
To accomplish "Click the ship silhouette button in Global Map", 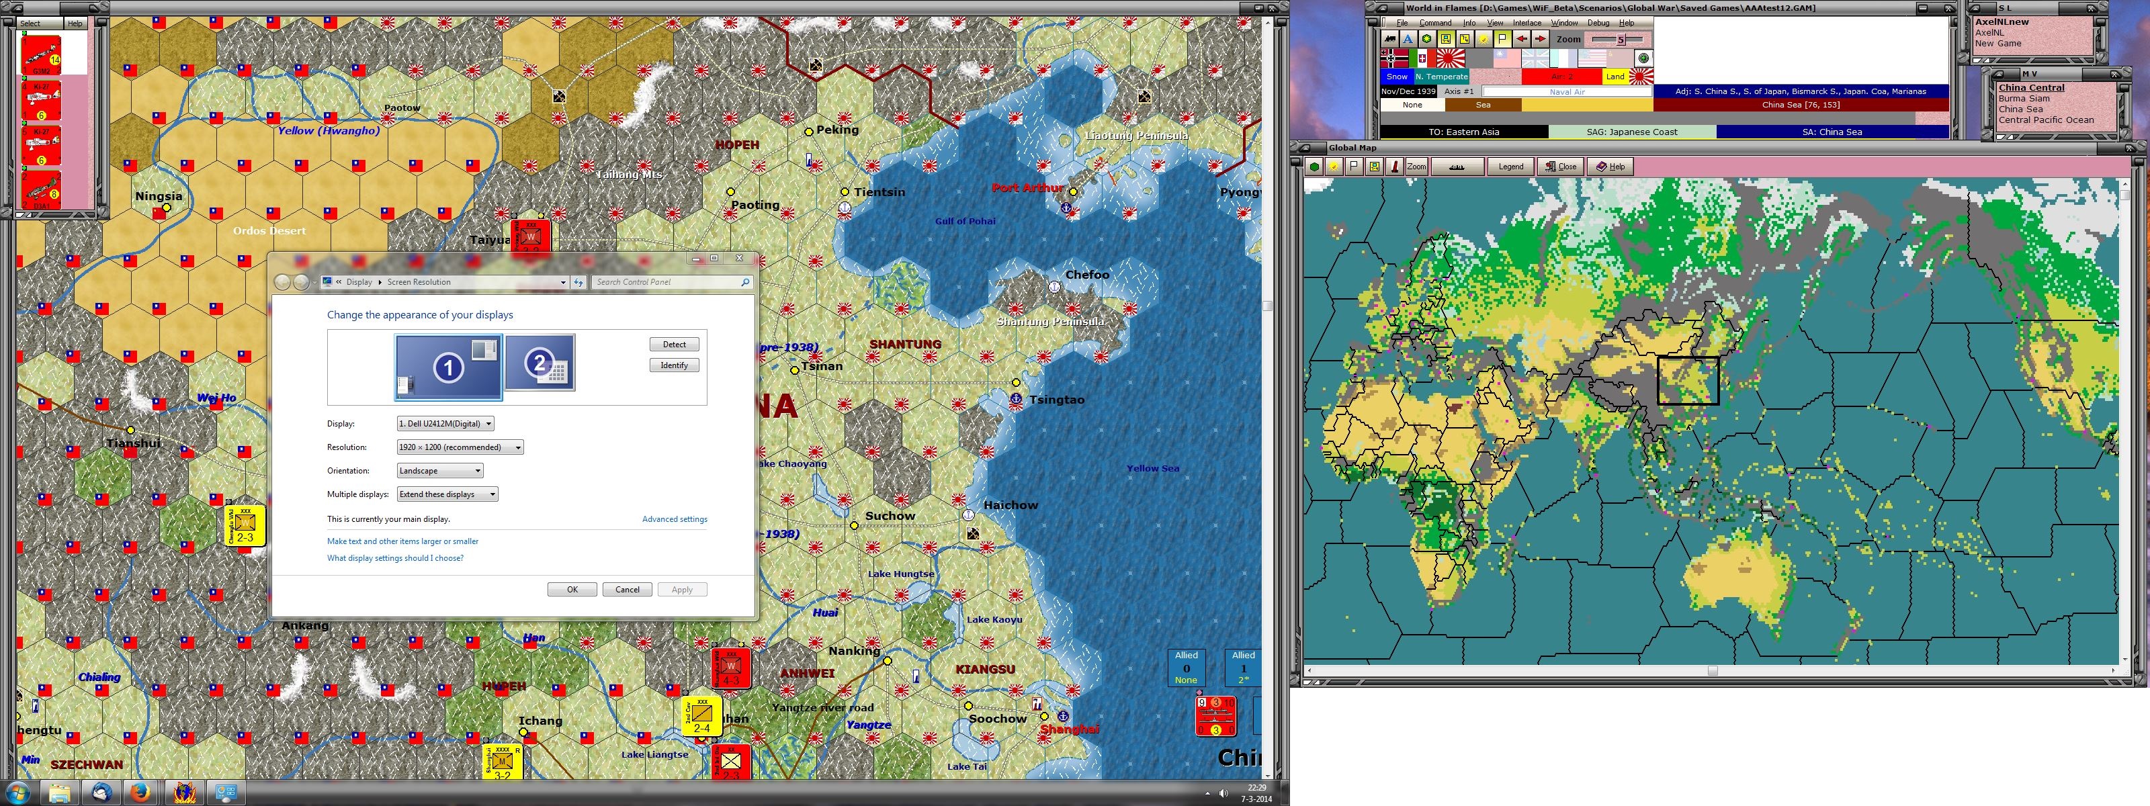I will (x=1458, y=167).
